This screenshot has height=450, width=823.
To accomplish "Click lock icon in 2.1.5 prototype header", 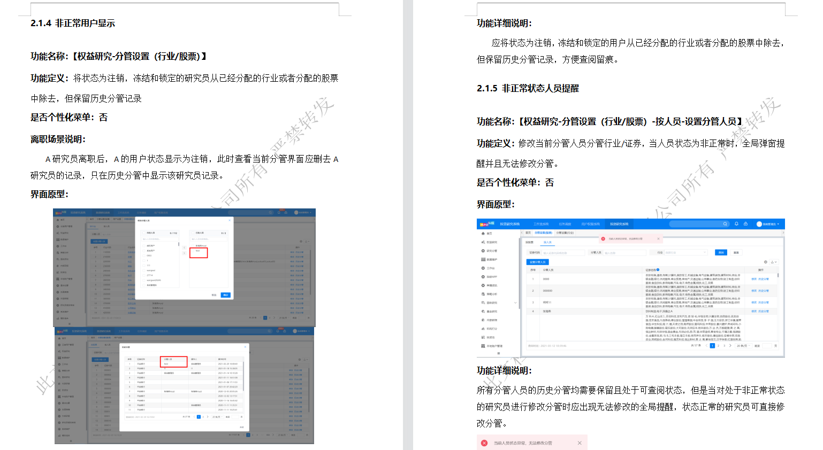I will [x=745, y=224].
